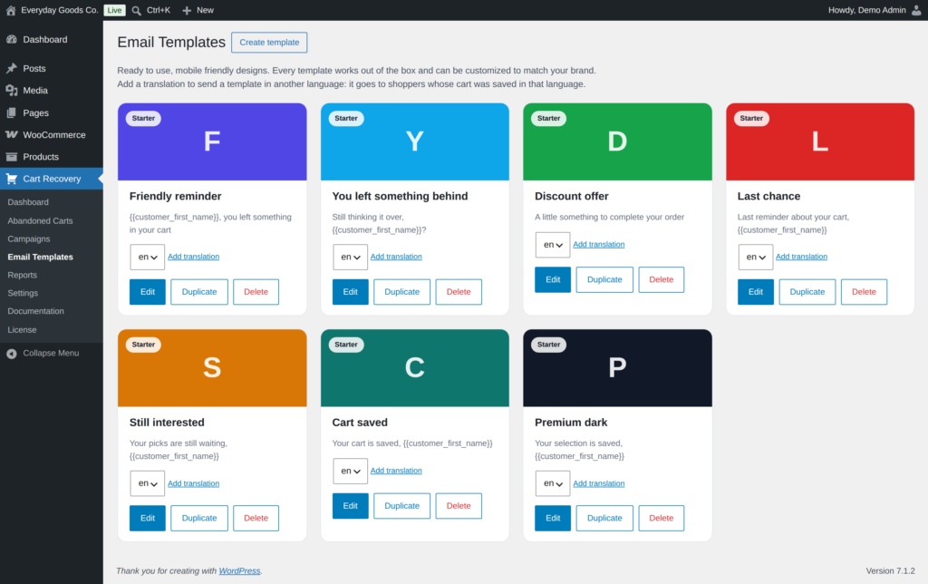Open language dropdown for Last chance

(755, 257)
